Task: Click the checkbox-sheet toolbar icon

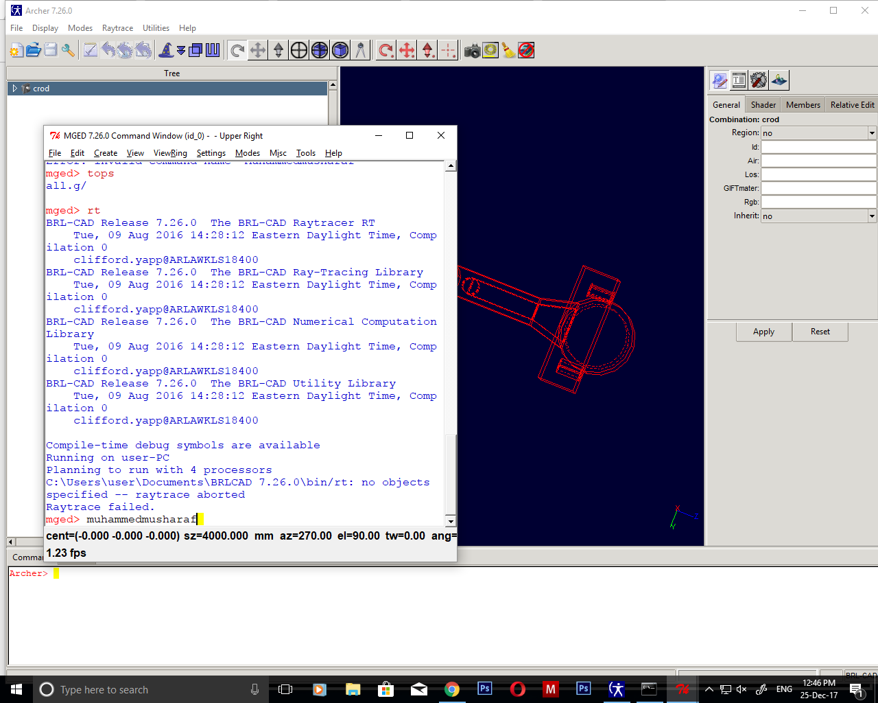Action: point(91,50)
